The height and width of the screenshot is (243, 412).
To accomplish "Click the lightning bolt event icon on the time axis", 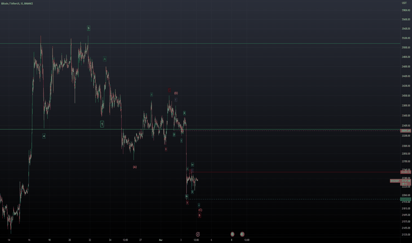I will 198,234.
